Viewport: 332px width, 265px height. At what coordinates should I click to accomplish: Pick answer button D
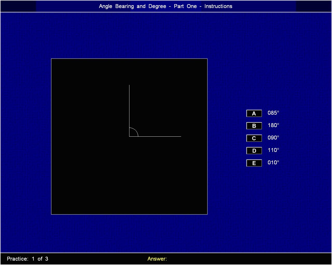click(254, 151)
